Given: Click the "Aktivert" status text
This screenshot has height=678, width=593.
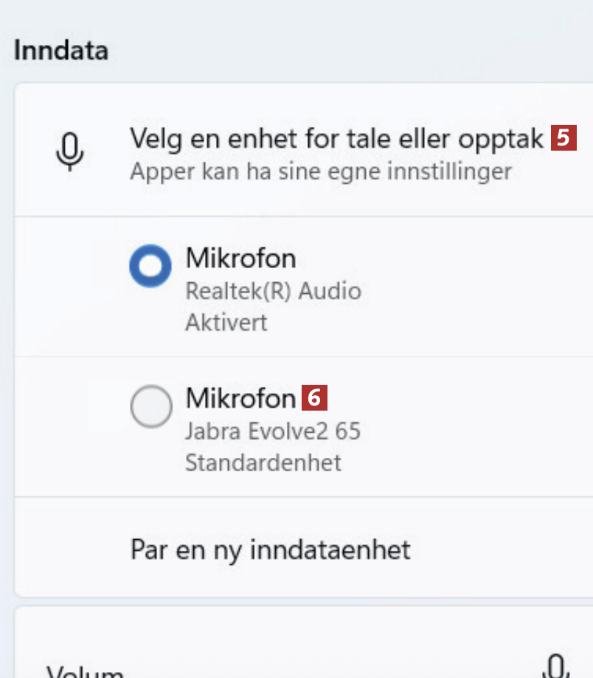Looking at the screenshot, I should click(226, 323).
